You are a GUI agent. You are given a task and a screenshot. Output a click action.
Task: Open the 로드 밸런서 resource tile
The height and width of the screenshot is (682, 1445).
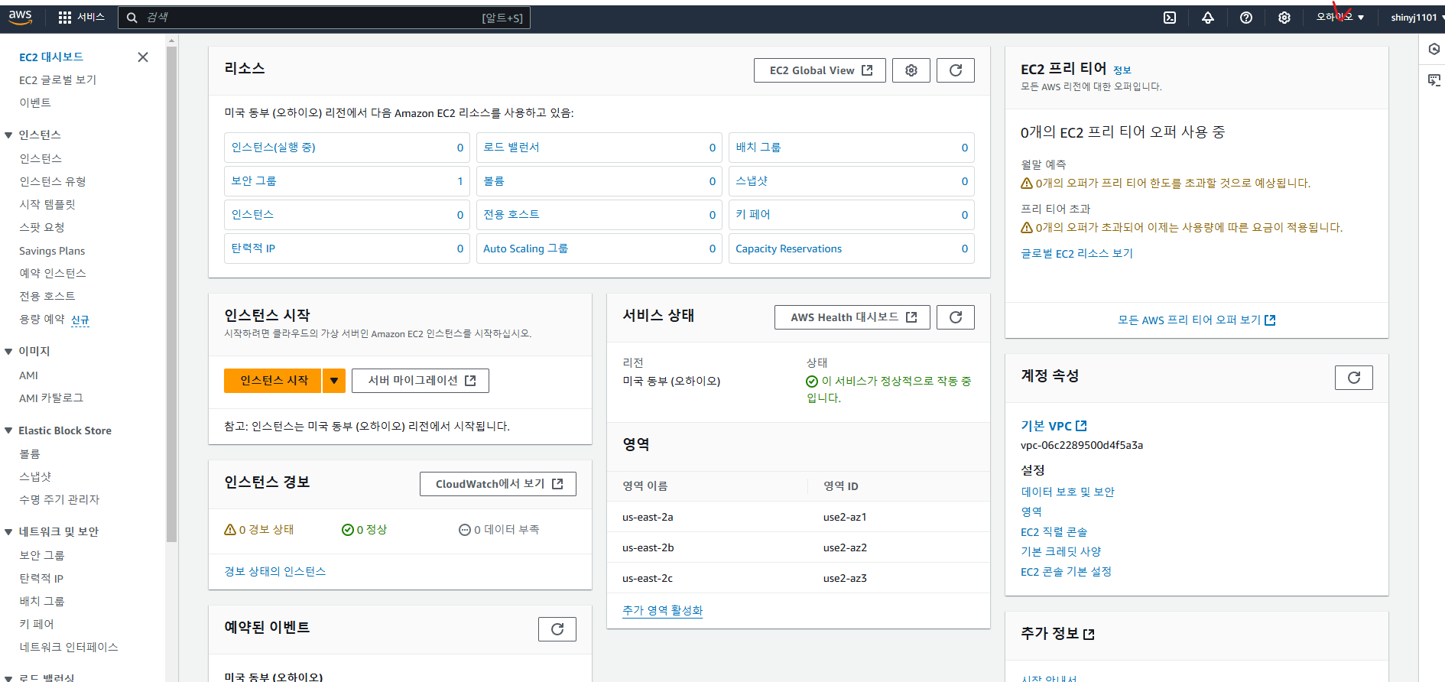coord(599,148)
